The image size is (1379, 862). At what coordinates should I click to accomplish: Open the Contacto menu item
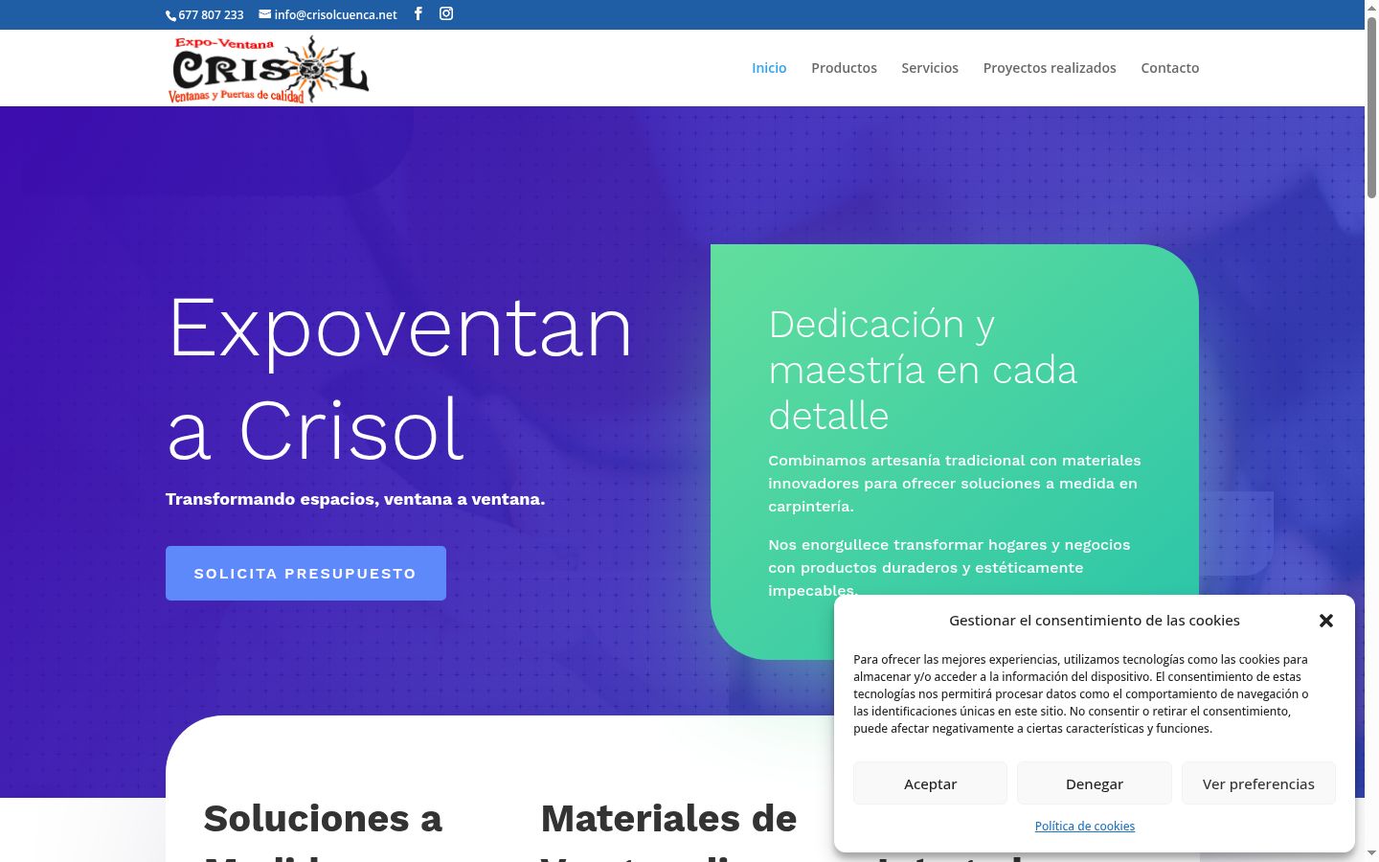coord(1170,68)
